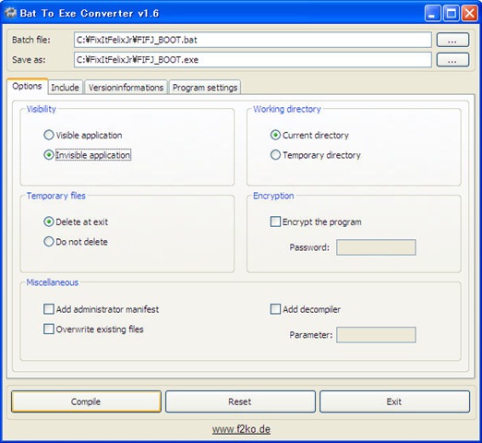Click the Reset button
This screenshot has height=443, width=482.
pyautogui.click(x=240, y=401)
